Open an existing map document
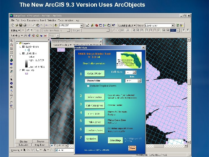 click(x=17, y=25)
